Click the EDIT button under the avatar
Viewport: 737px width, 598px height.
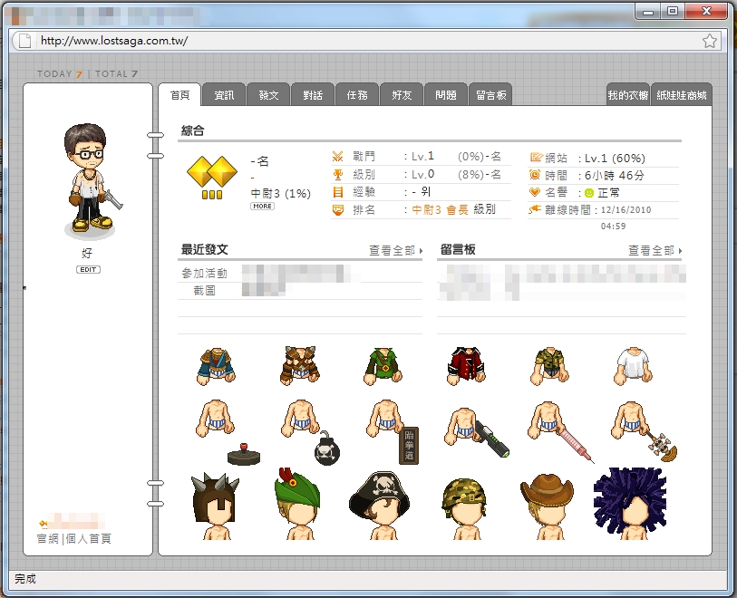[88, 269]
